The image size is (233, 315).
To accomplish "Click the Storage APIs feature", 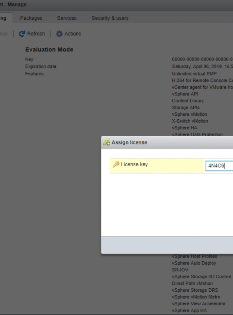I will (186, 108).
